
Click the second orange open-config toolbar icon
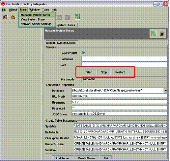pos(14,17)
